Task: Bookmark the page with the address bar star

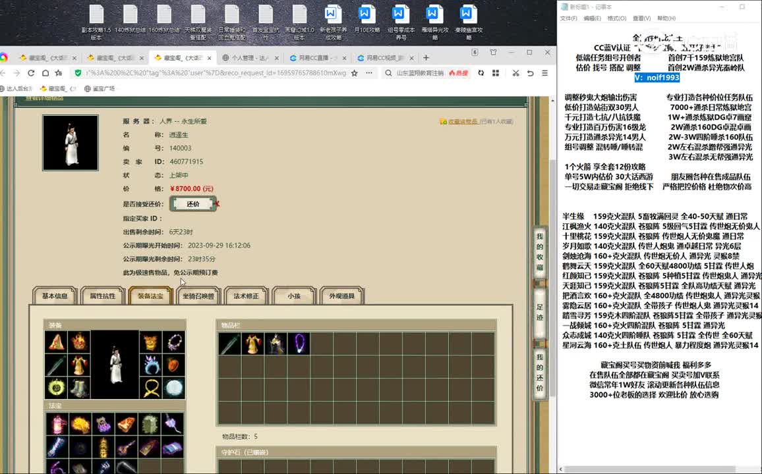Action: coord(354,73)
